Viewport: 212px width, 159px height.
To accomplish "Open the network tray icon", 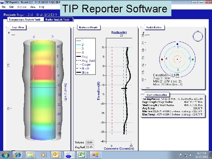I will point(186,155).
